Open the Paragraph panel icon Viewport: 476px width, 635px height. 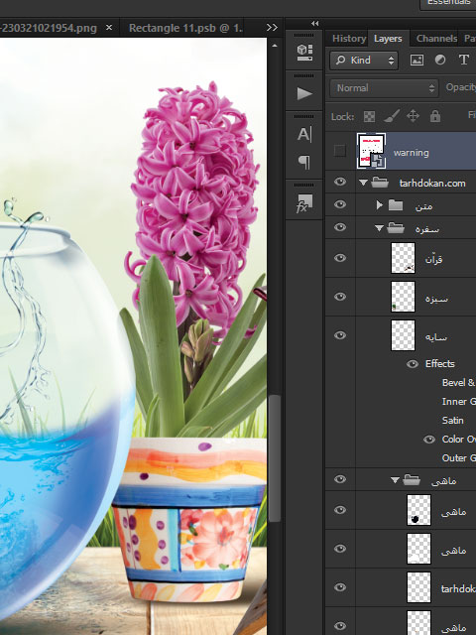(304, 162)
